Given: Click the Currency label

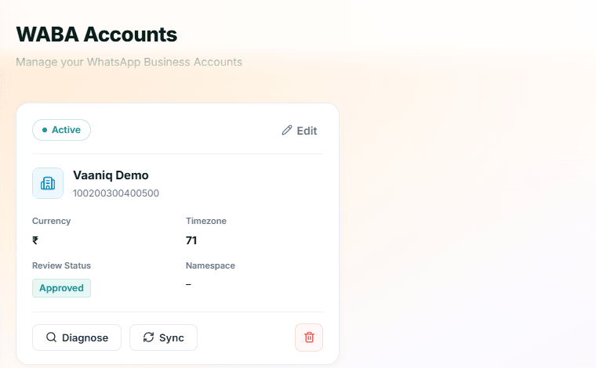Looking at the screenshot, I should click(x=51, y=221).
